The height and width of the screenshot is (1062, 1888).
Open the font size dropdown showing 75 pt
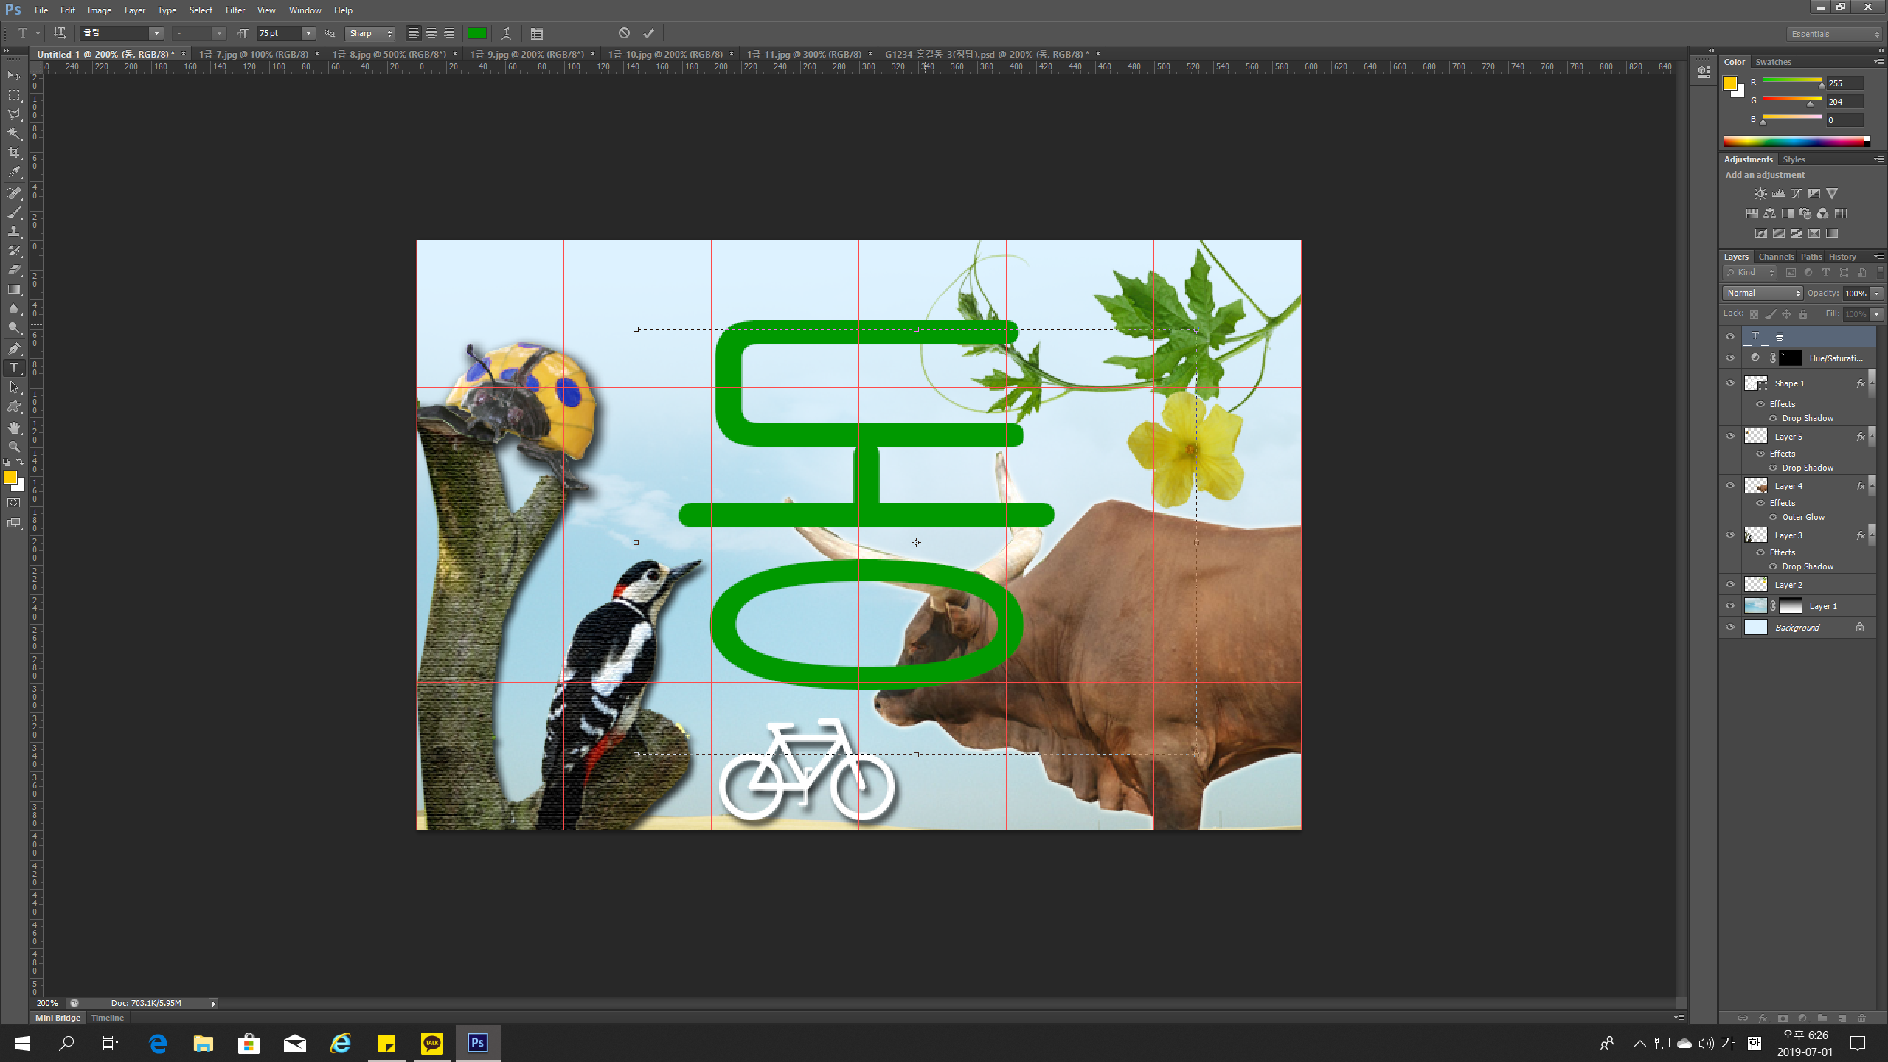(x=308, y=33)
